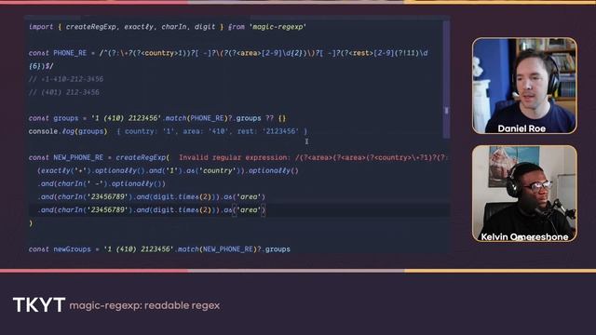
Task: Click Daniel Roe's webcam video
Action: click(x=524, y=86)
